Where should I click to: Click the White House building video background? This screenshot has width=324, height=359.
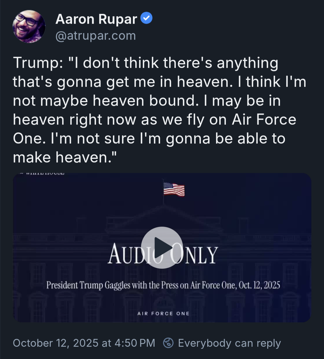(x=255, y=228)
